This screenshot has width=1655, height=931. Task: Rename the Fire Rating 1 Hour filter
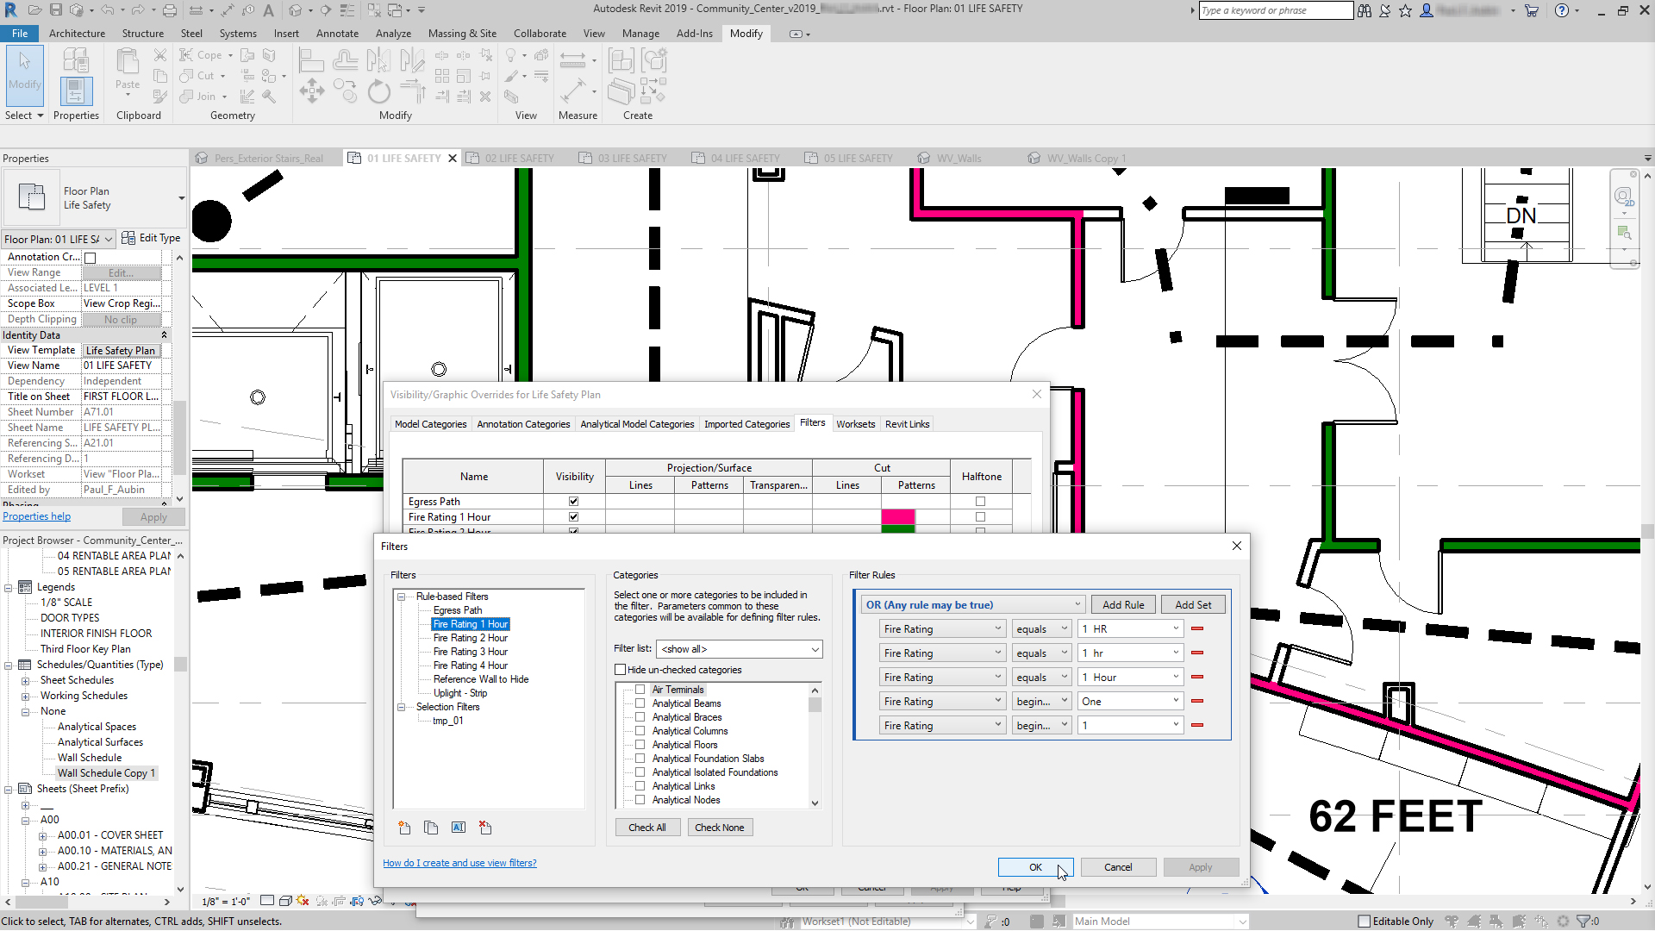[458, 828]
